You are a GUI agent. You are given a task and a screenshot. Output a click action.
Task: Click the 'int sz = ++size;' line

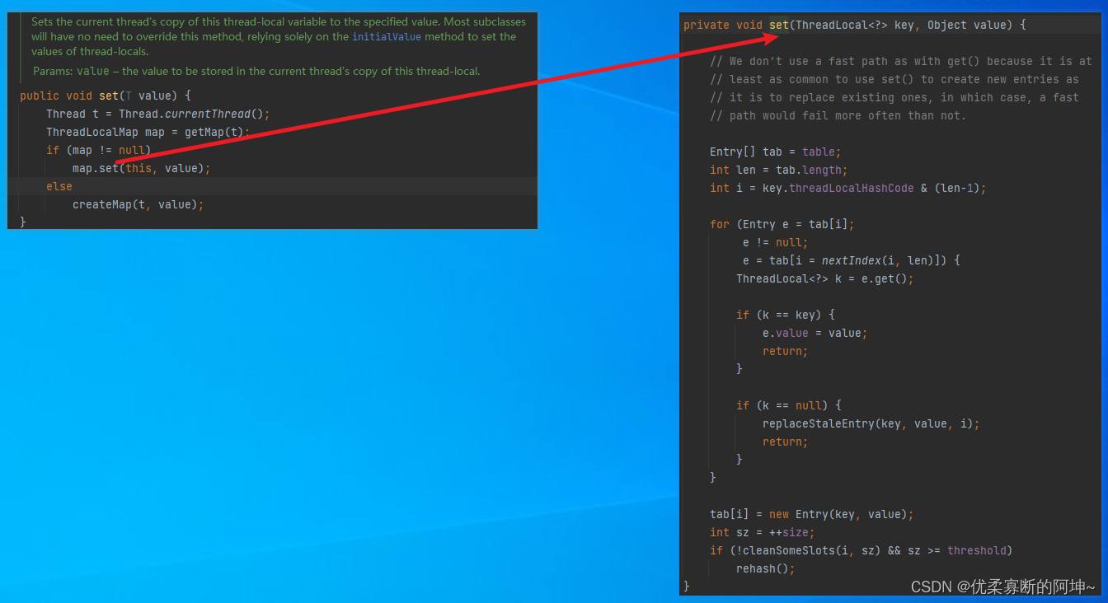tap(763, 532)
